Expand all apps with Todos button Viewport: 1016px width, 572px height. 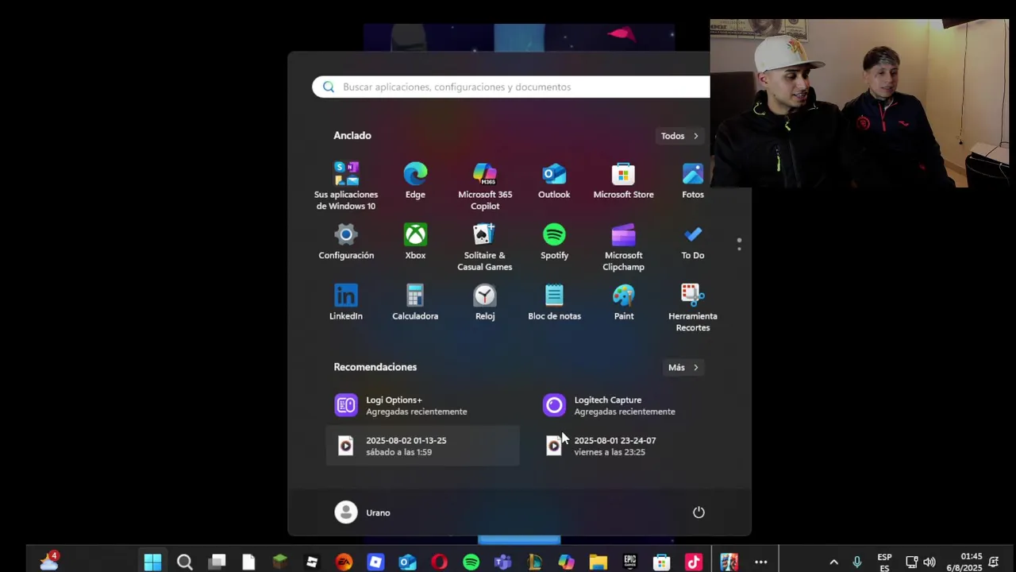pyautogui.click(x=680, y=136)
